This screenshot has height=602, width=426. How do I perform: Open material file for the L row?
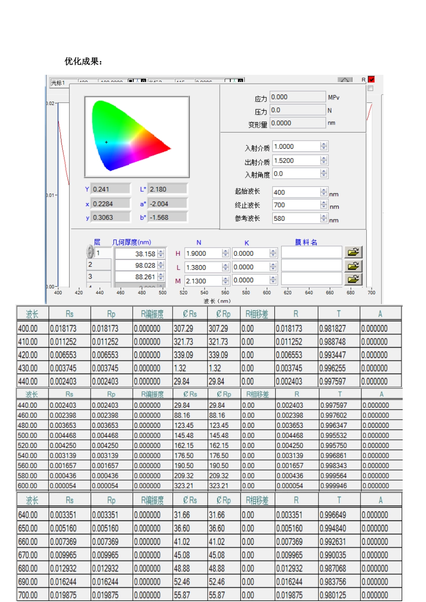tap(353, 266)
